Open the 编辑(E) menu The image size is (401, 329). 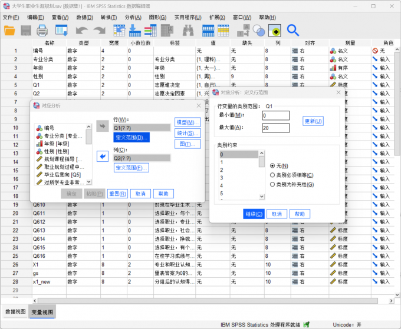tap(35, 17)
